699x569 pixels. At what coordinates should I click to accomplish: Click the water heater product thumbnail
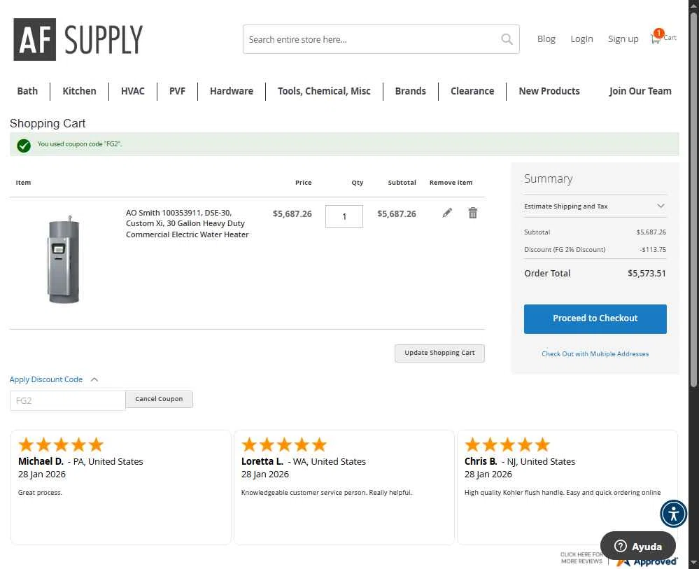pyautogui.click(x=63, y=259)
